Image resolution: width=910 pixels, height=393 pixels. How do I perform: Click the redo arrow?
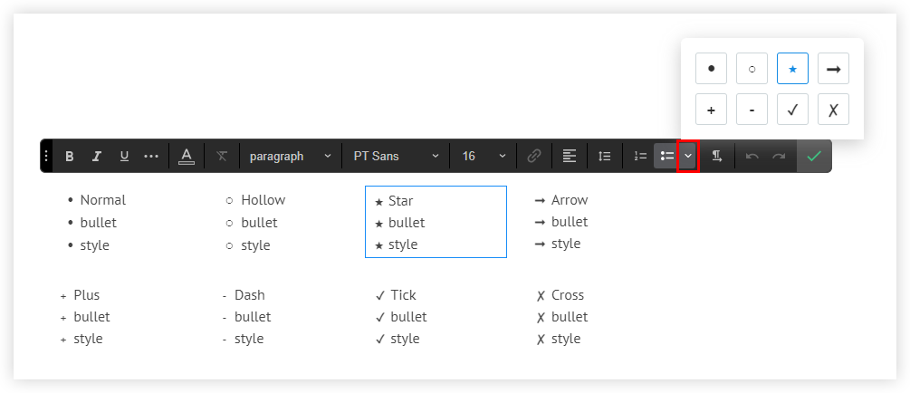click(x=779, y=156)
